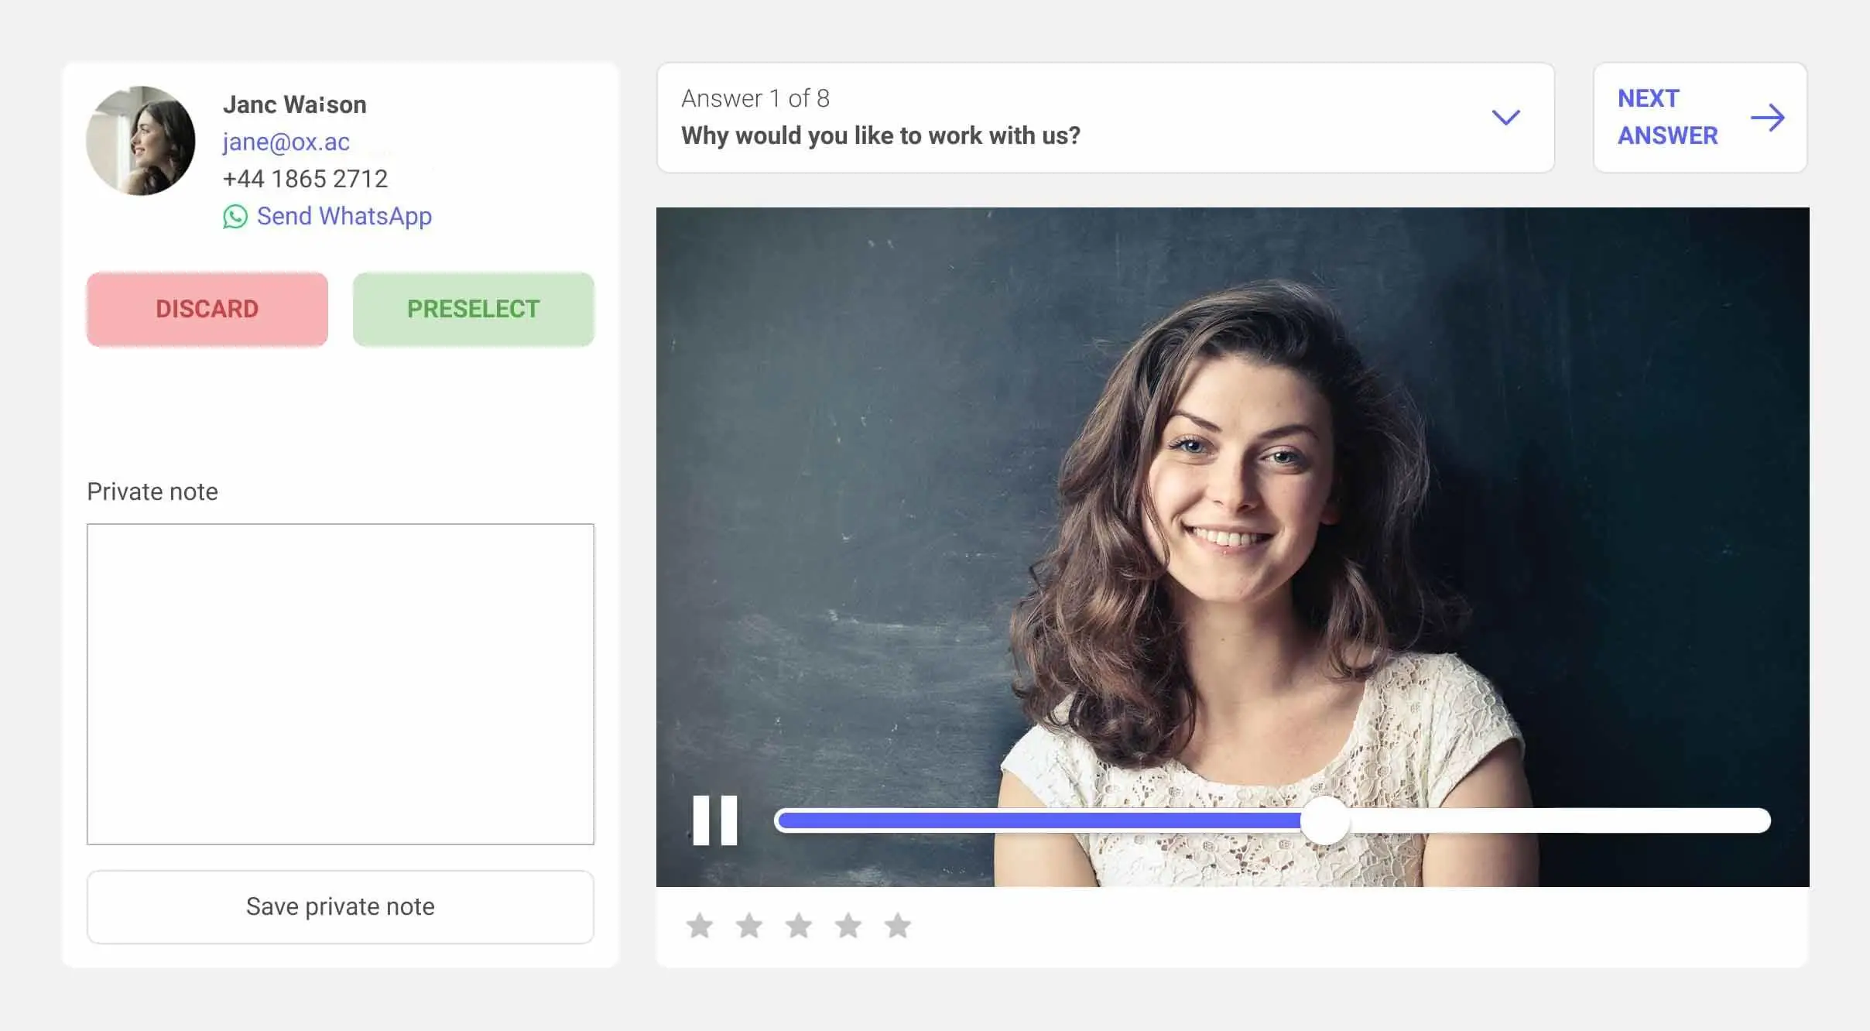The height and width of the screenshot is (1031, 1870).
Task: Click the candidate profile thumbnail
Action: 141,139
